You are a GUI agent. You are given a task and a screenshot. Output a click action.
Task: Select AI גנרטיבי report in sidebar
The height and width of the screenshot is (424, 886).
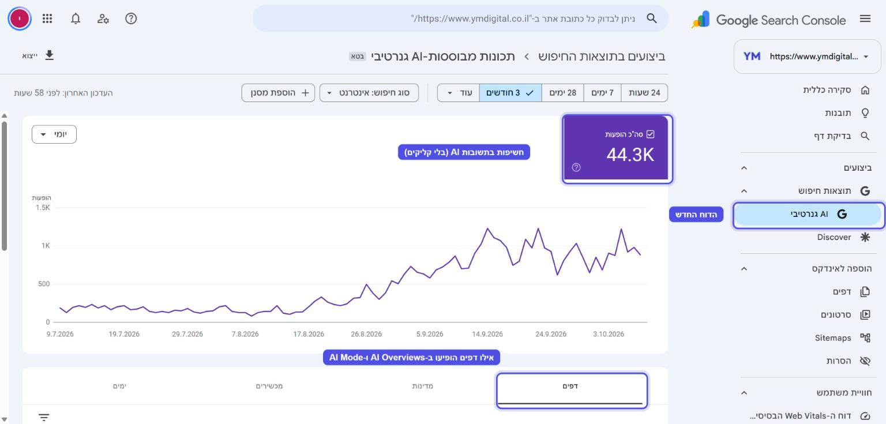pyautogui.click(x=808, y=214)
